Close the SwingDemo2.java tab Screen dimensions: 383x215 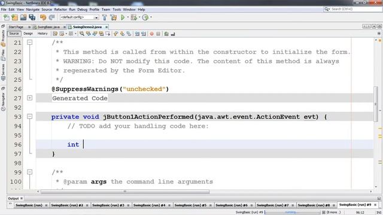coord(107,27)
